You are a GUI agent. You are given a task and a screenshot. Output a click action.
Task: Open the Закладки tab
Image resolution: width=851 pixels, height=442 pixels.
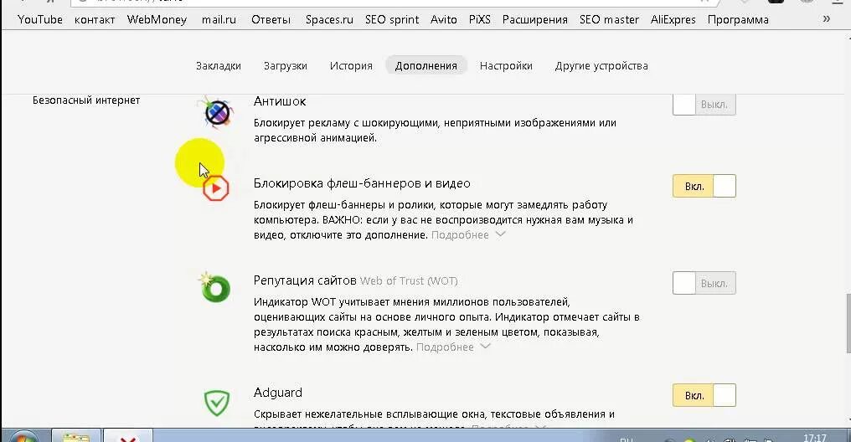[x=218, y=65]
